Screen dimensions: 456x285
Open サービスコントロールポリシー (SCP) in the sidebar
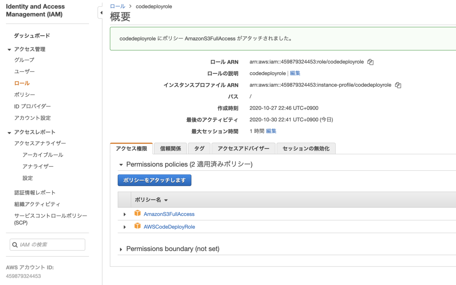51,219
